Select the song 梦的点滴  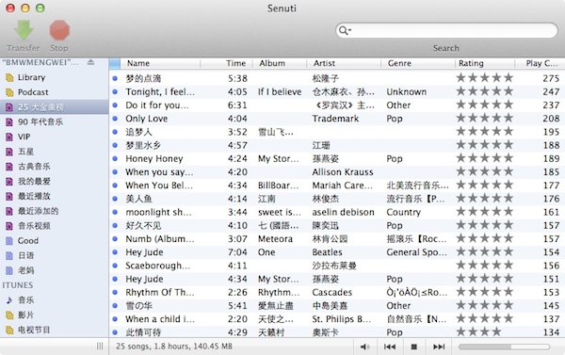pyautogui.click(x=143, y=78)
